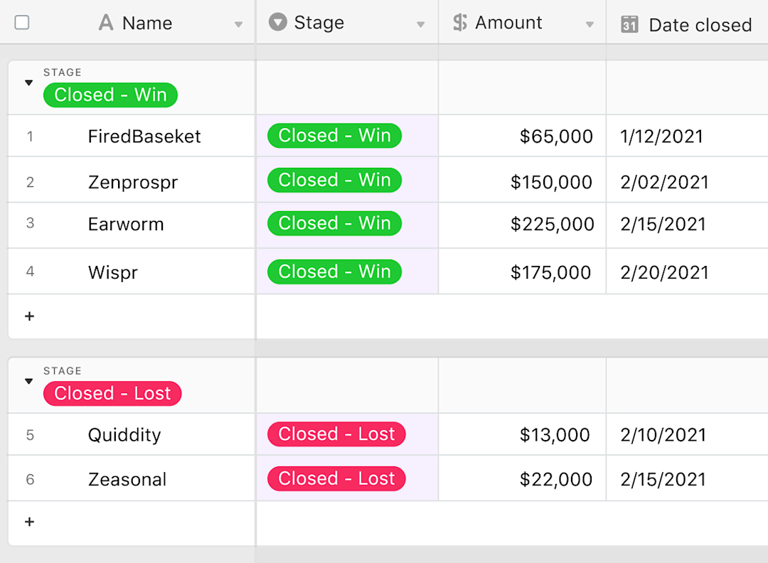Open the Amount column dropdown menu
Image resolution: width=768 pixels, height=563 pixels.
pos(590,23)
